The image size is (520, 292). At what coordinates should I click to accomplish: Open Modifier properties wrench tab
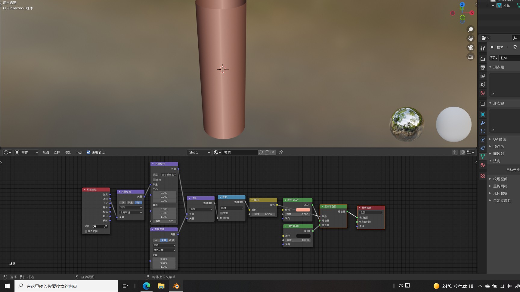pyautogui.click(x=483, y=123)
